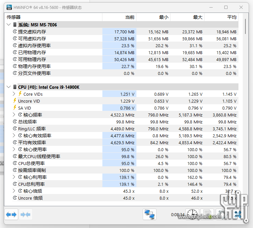Click the lightning icon next to SA VID
Screen dimensions: 253x228
tap(15, 108)
